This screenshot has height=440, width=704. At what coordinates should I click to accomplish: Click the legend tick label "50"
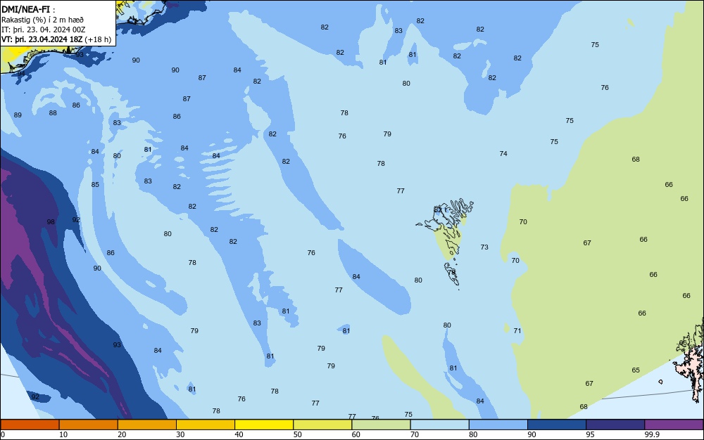(297, 434)
